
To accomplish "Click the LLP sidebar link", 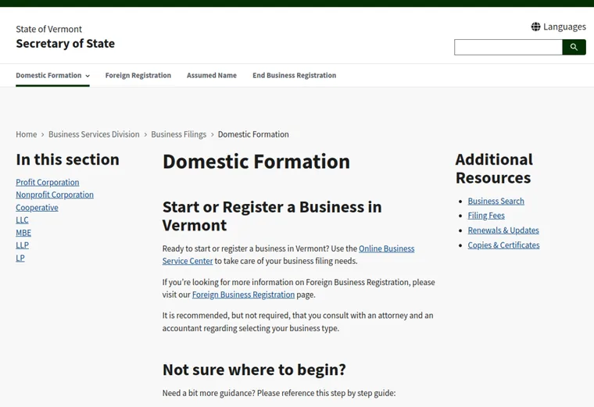I will click(x=22, y=245).
